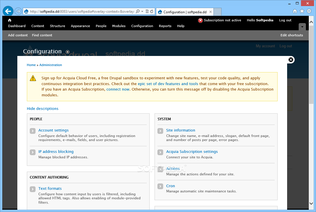This screenshot has height=212, width=316.
Task: Toggle Hide descriptions link
Action: (x=42, y=108)
